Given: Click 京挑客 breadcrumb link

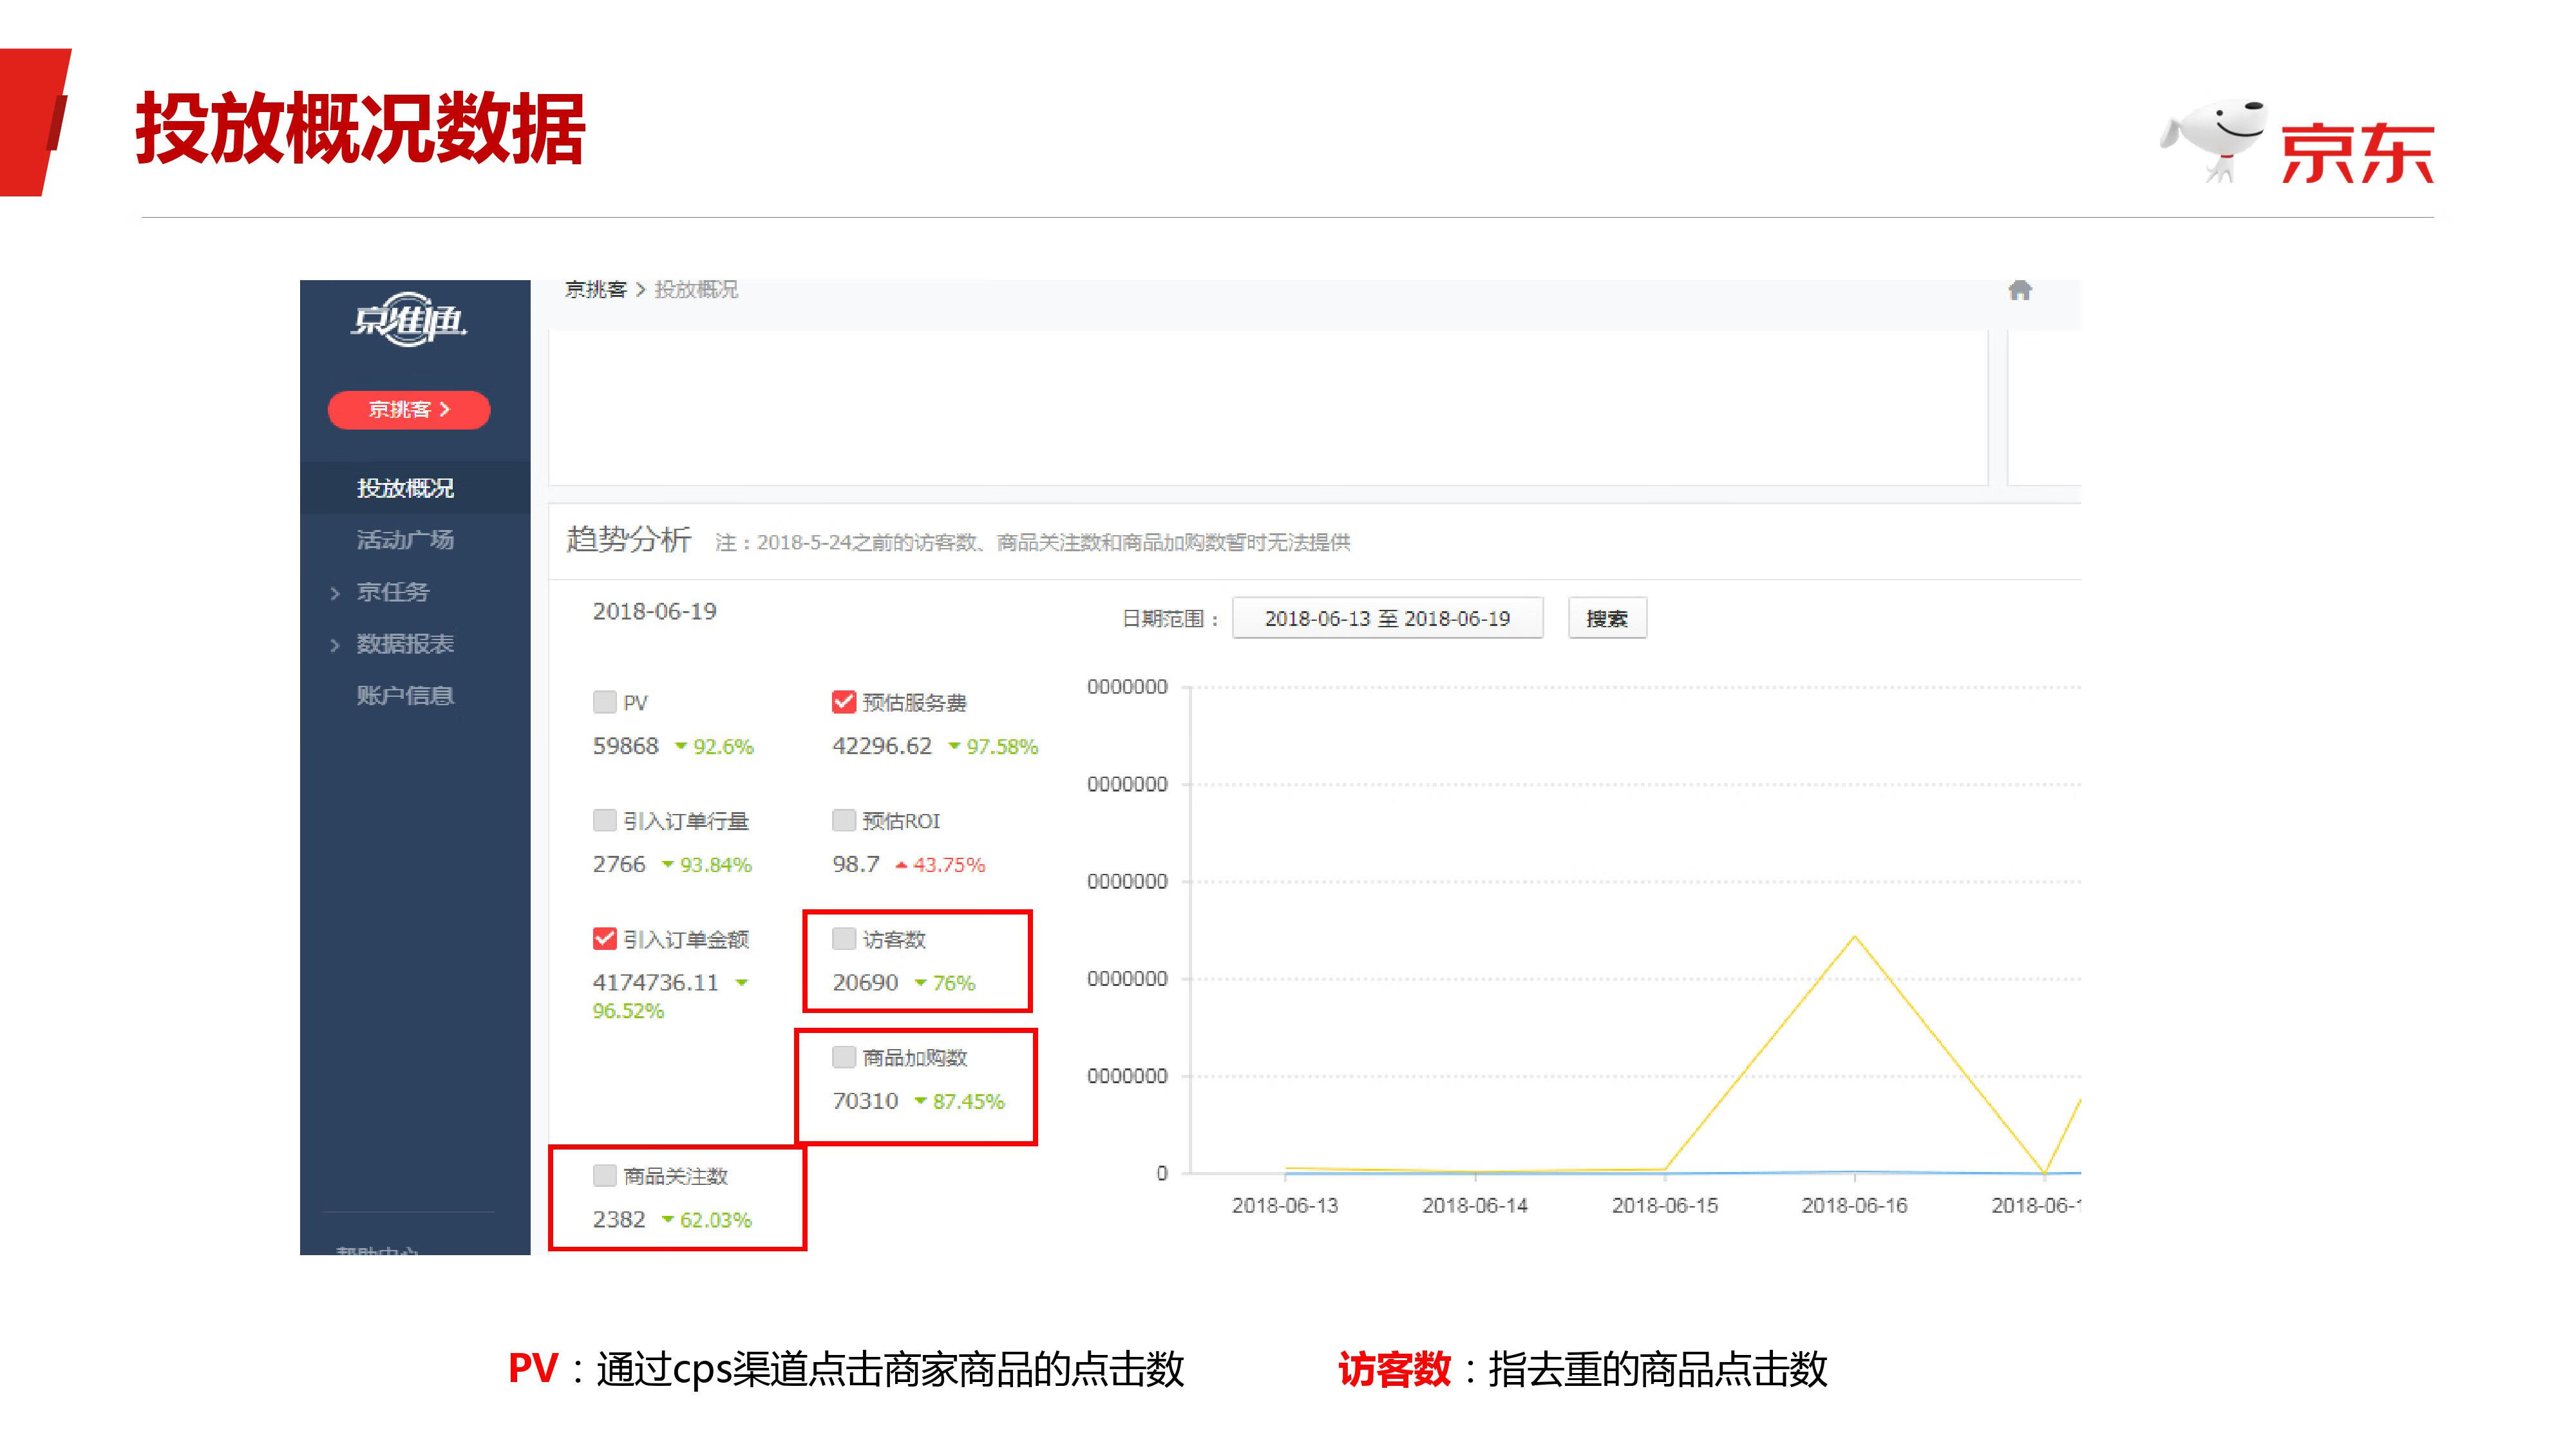Looking at the screenshot, I should [595, 289].
